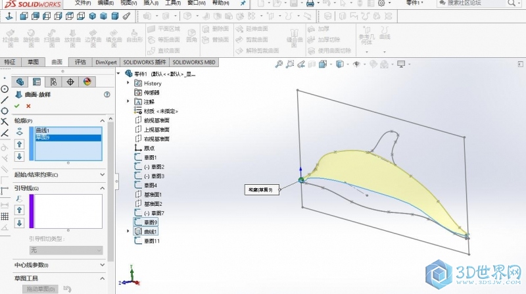Switch to the 评估 tab
This screenshot has height=294, width=526.
pos(80,62)
